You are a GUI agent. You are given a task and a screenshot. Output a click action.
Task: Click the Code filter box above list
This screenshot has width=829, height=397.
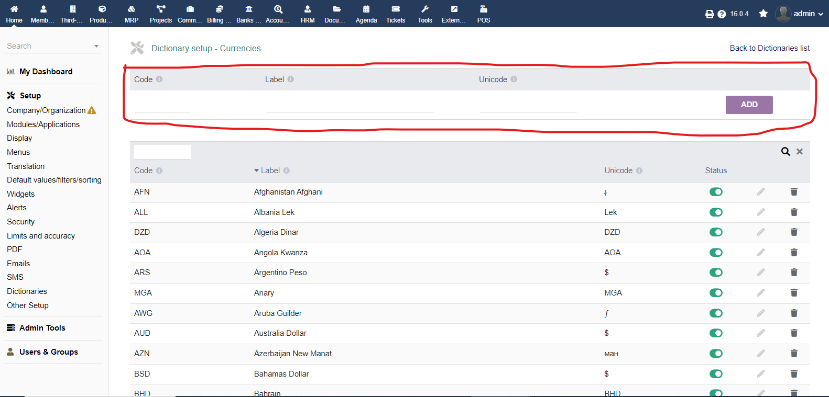[x=162, y=152]
